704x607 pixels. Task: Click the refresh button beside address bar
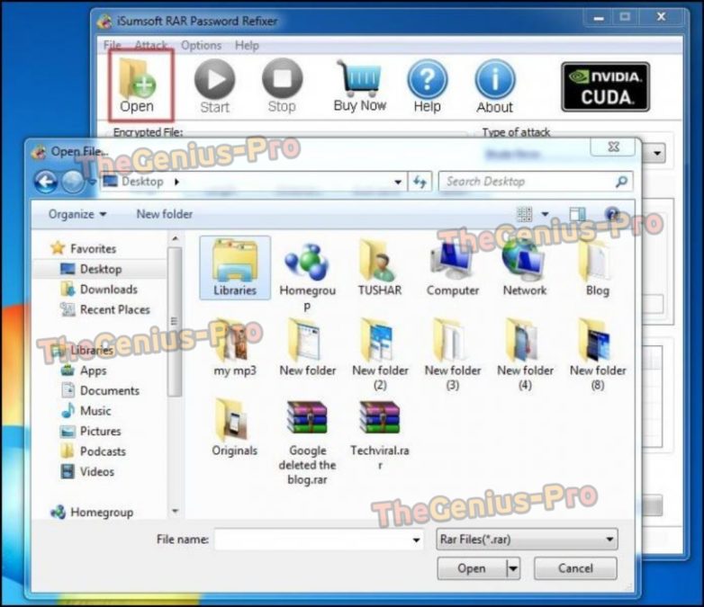click(x=420, y=182)
